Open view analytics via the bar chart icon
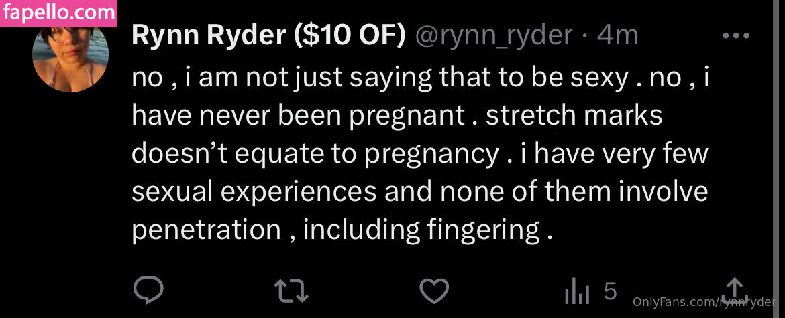 [x=576, y=291]
